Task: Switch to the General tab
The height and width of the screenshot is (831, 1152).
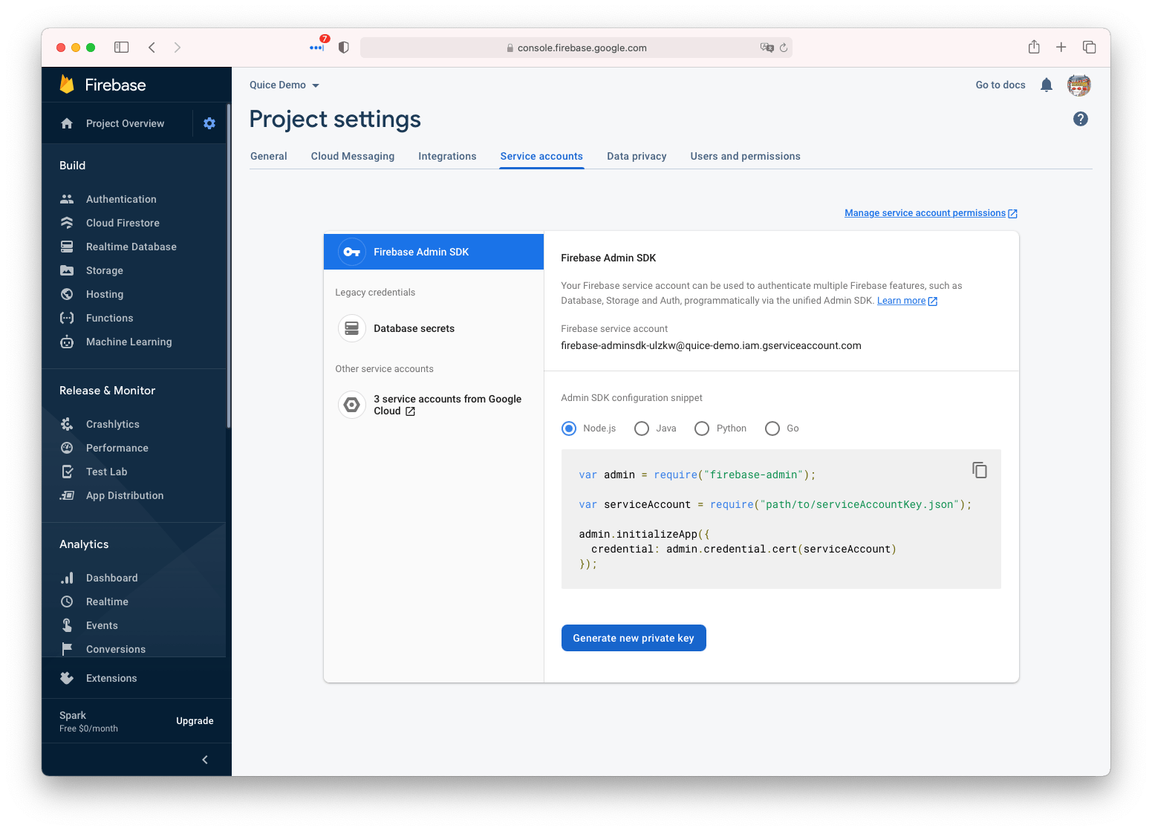Action: (x=269, y=156)
